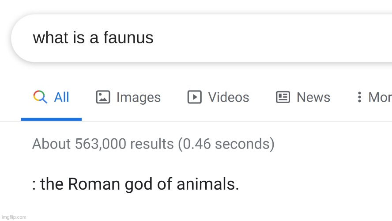Place cursor on the word "faunus" in the search box

pos(128,38)
